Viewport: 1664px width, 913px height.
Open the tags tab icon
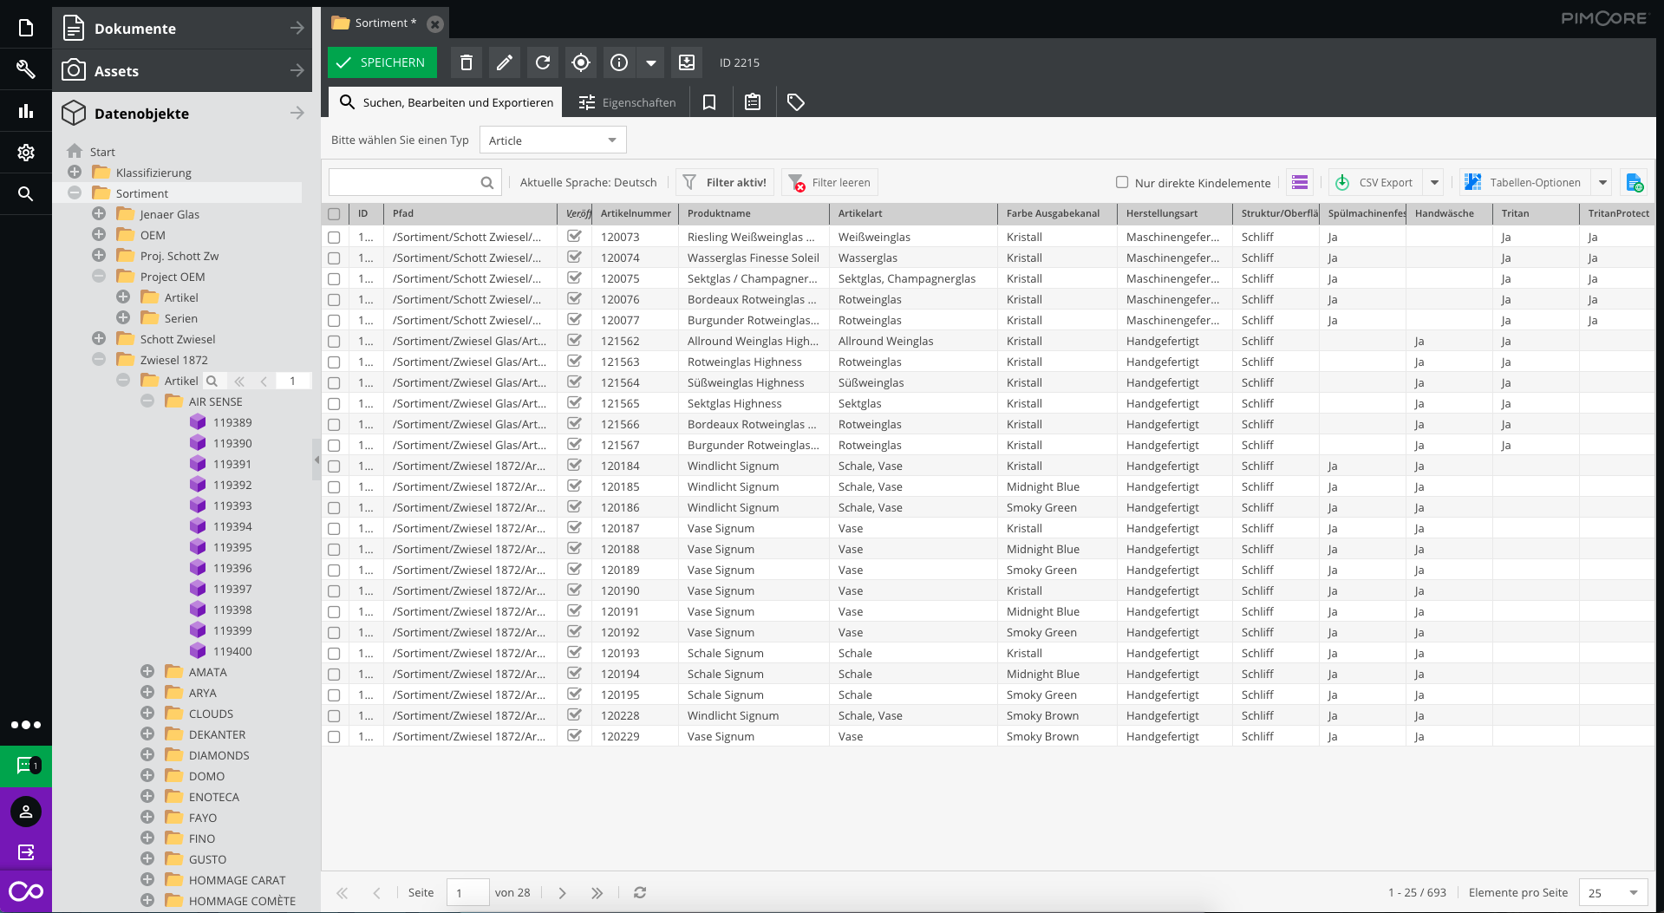[x=796, y=102]
